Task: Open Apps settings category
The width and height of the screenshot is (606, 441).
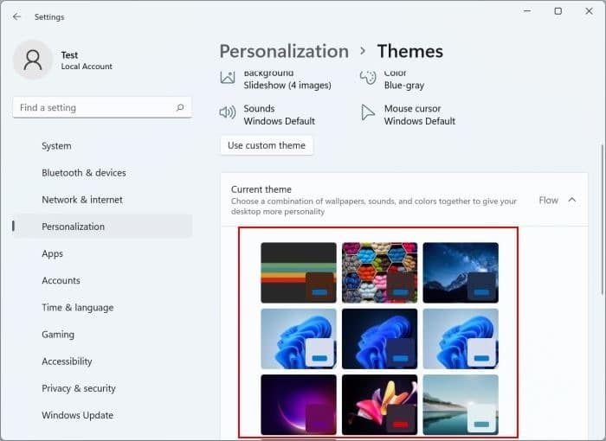Action: (x=102, y=253)
